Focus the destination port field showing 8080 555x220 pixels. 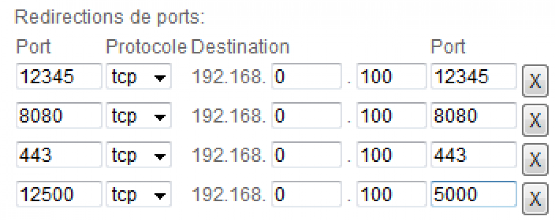[x=473, y=116]
